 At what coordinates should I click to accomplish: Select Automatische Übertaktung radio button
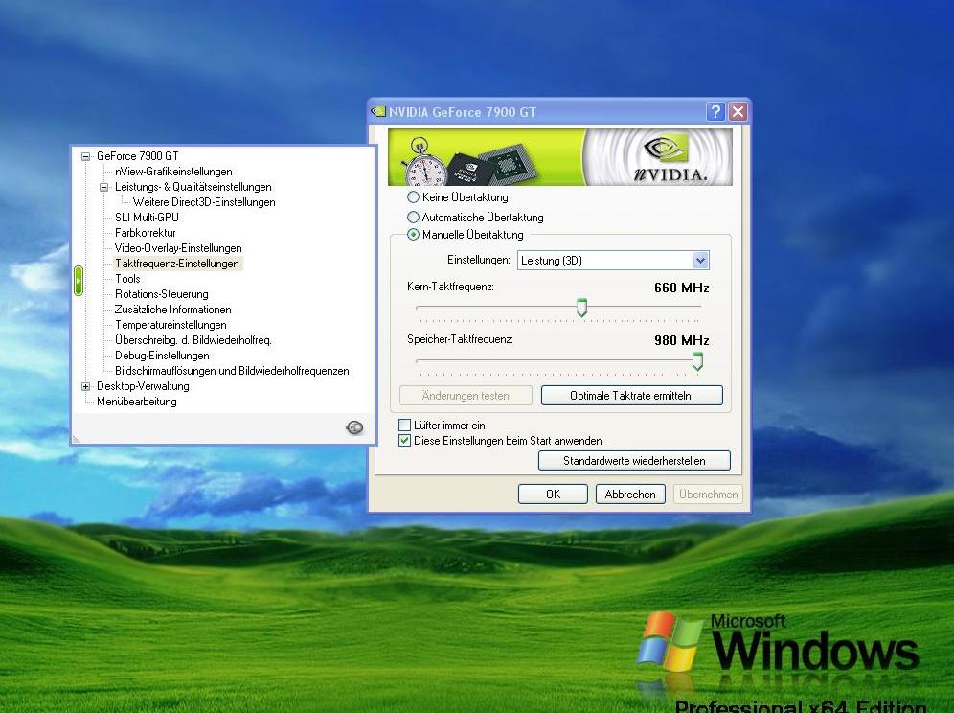tap(413, 217)
